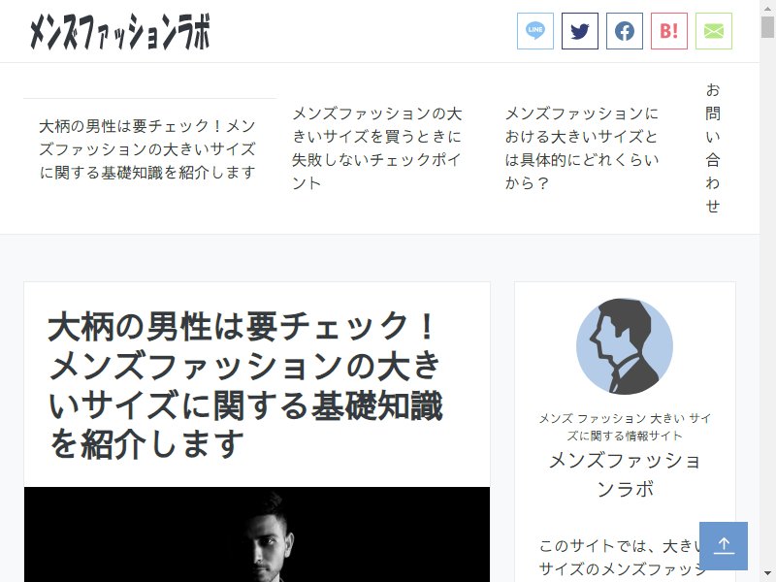Viewport: 776px width, 582px height.
Task: Click the scrollbar down arrow
Action: point(767,574)
